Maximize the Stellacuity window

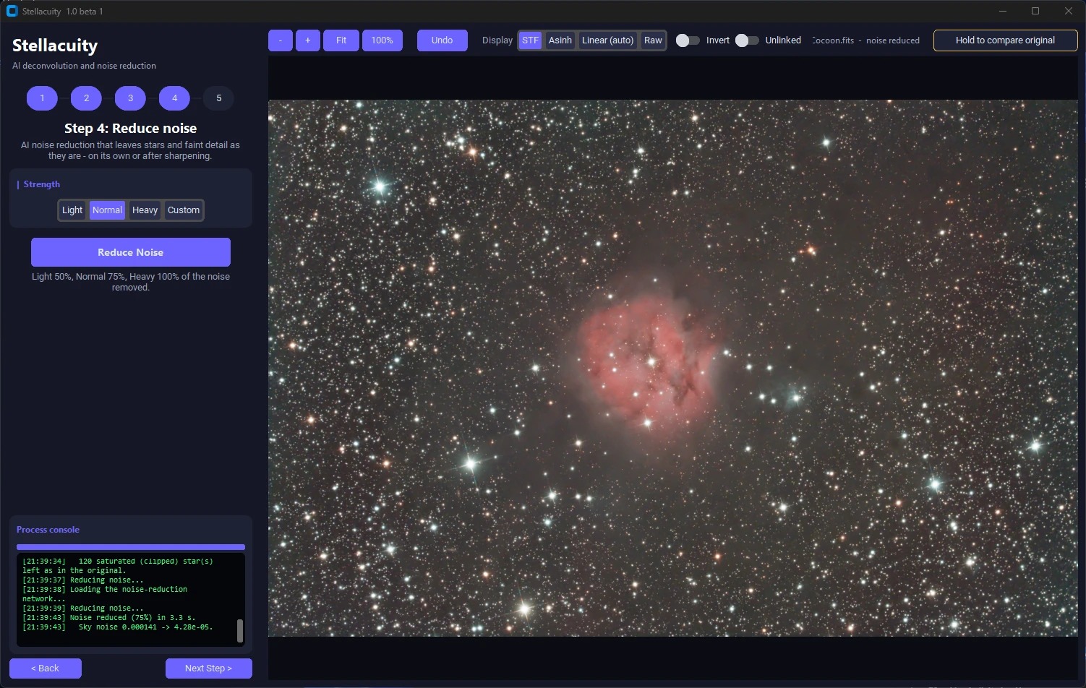(1035, 11)
